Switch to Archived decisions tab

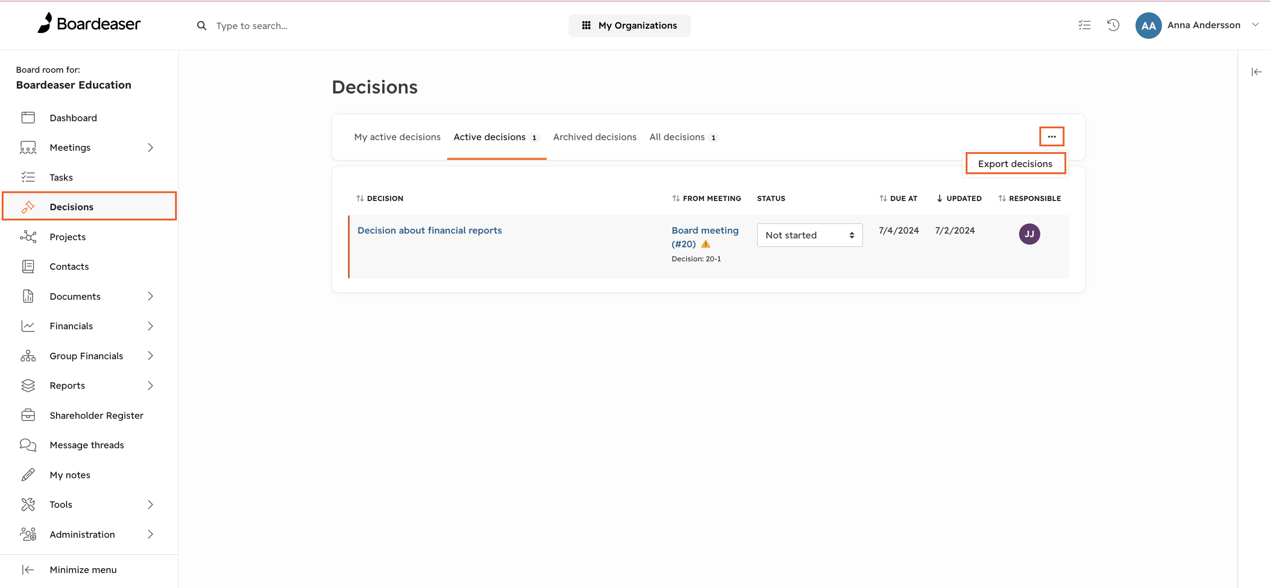coord(594,137)
